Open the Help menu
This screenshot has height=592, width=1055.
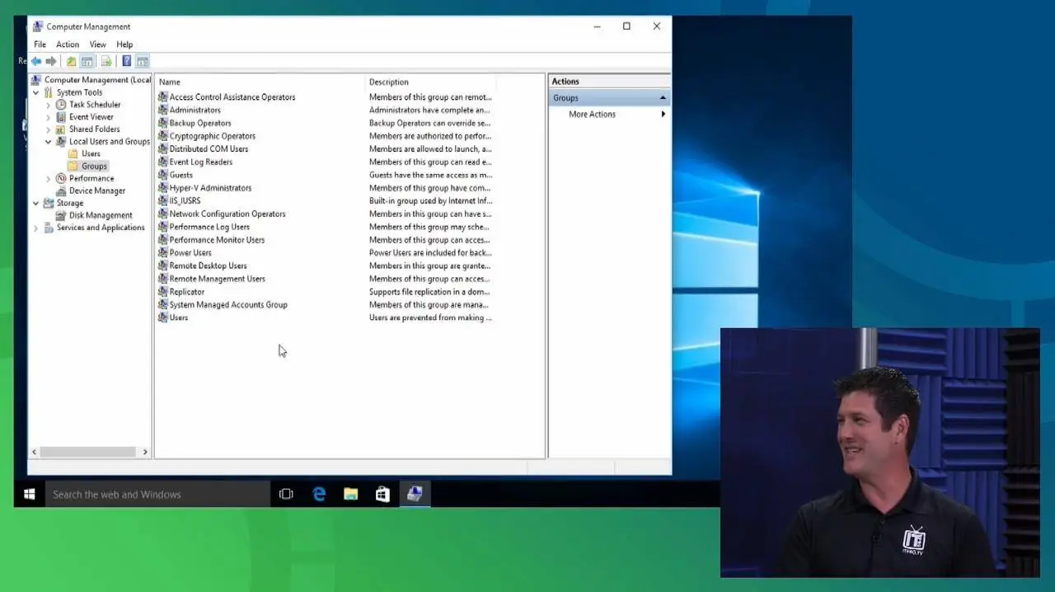[x=124, y=45]
